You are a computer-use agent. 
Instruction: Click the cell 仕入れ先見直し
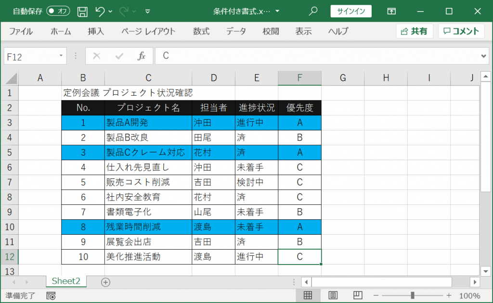pos(148,167)
